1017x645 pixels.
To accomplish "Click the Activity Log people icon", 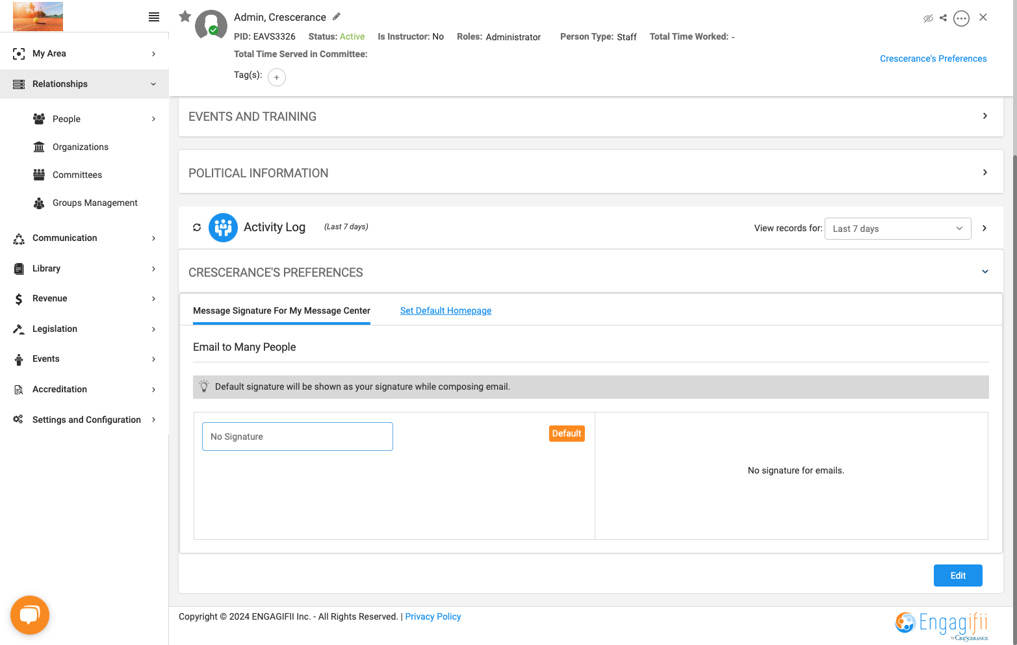I will pos(223,227).
